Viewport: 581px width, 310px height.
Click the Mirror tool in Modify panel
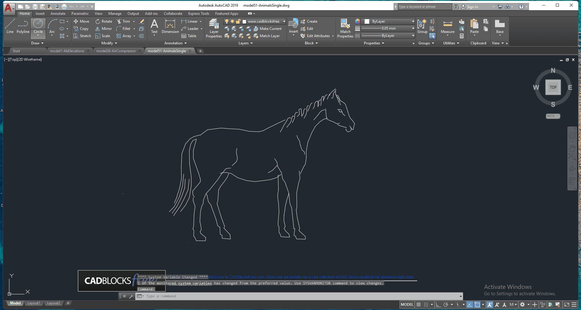tap(104, 29)
